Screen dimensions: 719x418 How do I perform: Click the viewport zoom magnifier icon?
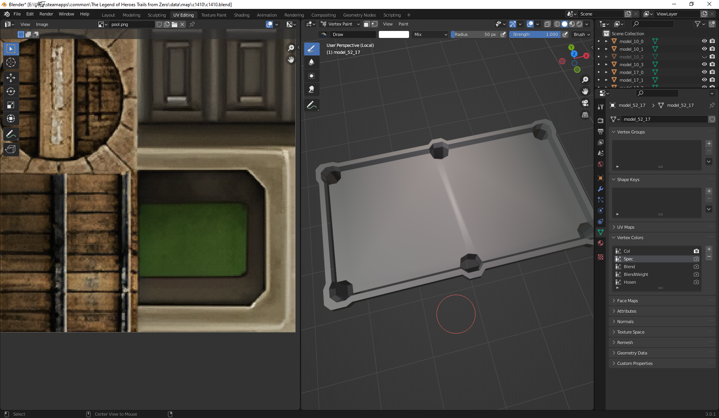(x=585, y=80)
